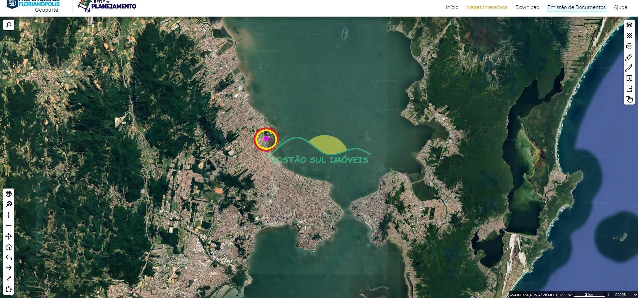The image size is (638, 298).
Task: Return to previous map view
Action: pyautogui.click(x=9, y=258)
